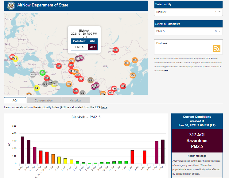Select the purple map marker showing 241

click(x=96, y=85)
